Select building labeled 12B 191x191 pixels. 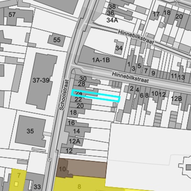click(x=176, y=99)
